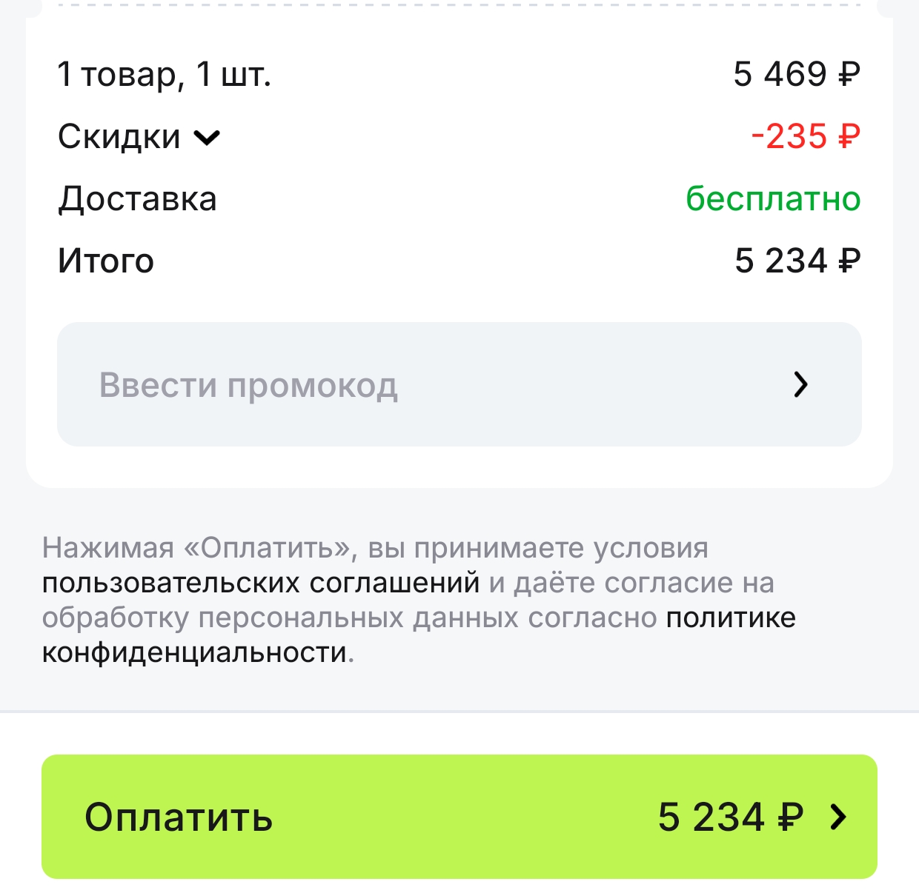Click the red -235 ₽ discount amount
This screenshot has height=893, width=919.
(x=805, y=137)
